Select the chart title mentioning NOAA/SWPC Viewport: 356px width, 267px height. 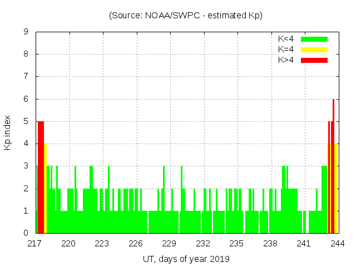pyautogui.click(x=185, y=16)
